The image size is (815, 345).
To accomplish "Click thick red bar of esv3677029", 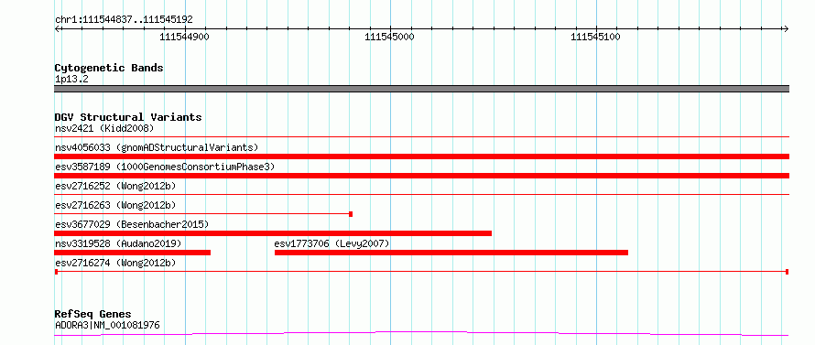I will coord(273,233).
